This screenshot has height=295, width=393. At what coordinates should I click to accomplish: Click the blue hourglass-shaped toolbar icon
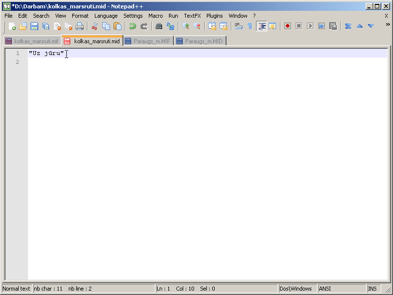348,26
